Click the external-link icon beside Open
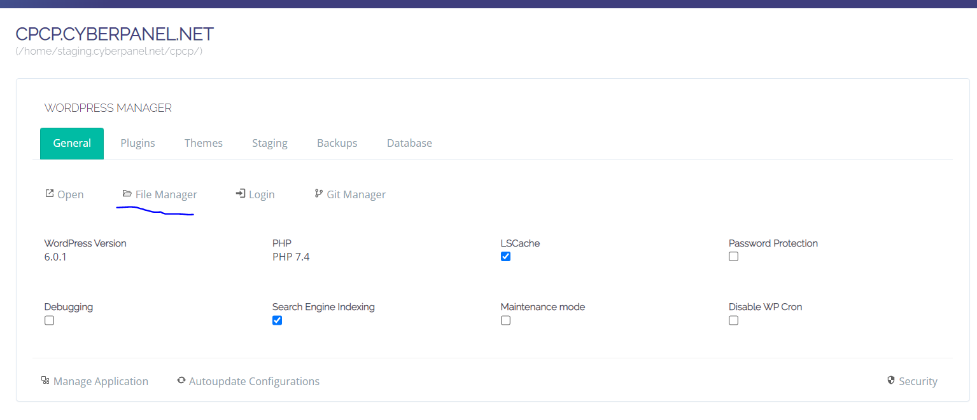The width and height of the screenshot is (977, 420). [x=49, y=193]
